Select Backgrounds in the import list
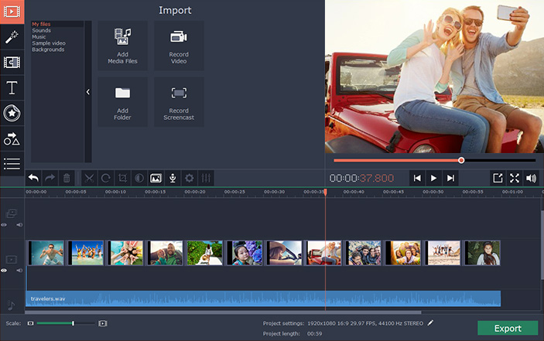Viewport: 544px width, 341px height. tap(48, 49)
